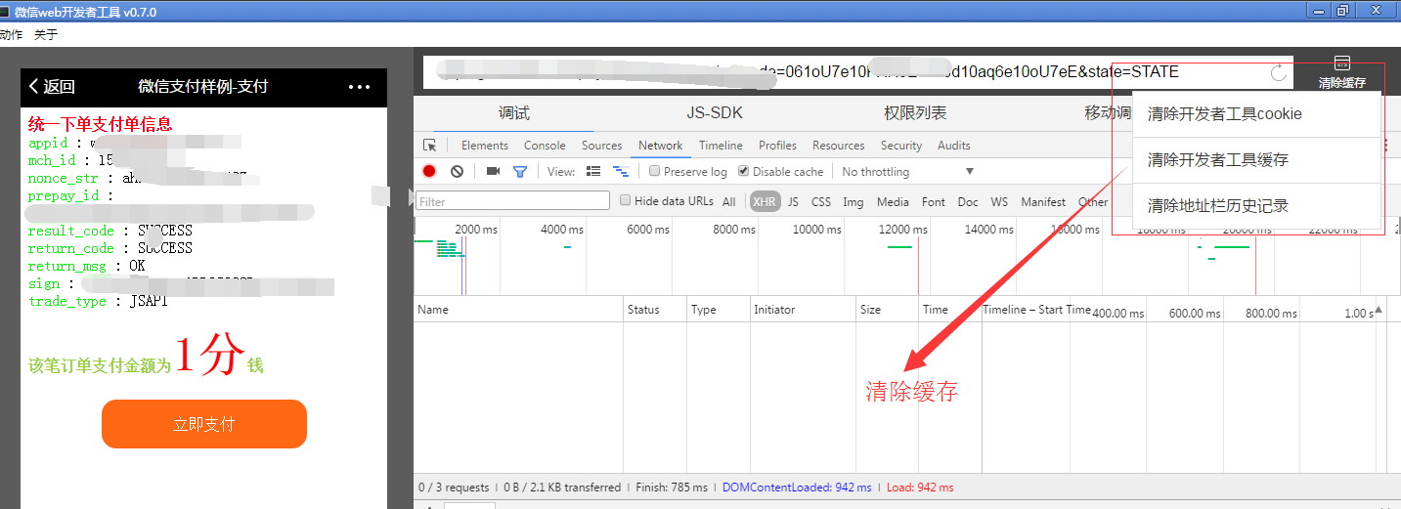
Task: Switch to the Console tab
Action: coord(545,146)
